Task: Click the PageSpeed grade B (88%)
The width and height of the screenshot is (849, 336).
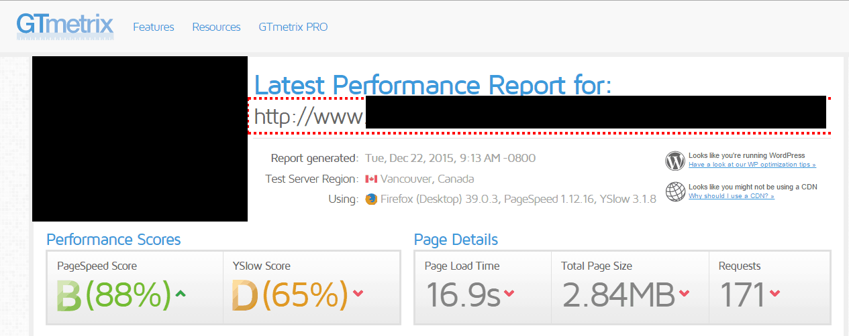Action: pyautogui.click(x=114, y=295)
